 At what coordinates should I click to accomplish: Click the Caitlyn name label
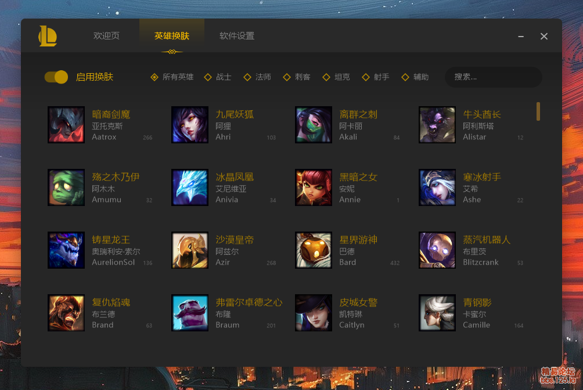point(352,325)
